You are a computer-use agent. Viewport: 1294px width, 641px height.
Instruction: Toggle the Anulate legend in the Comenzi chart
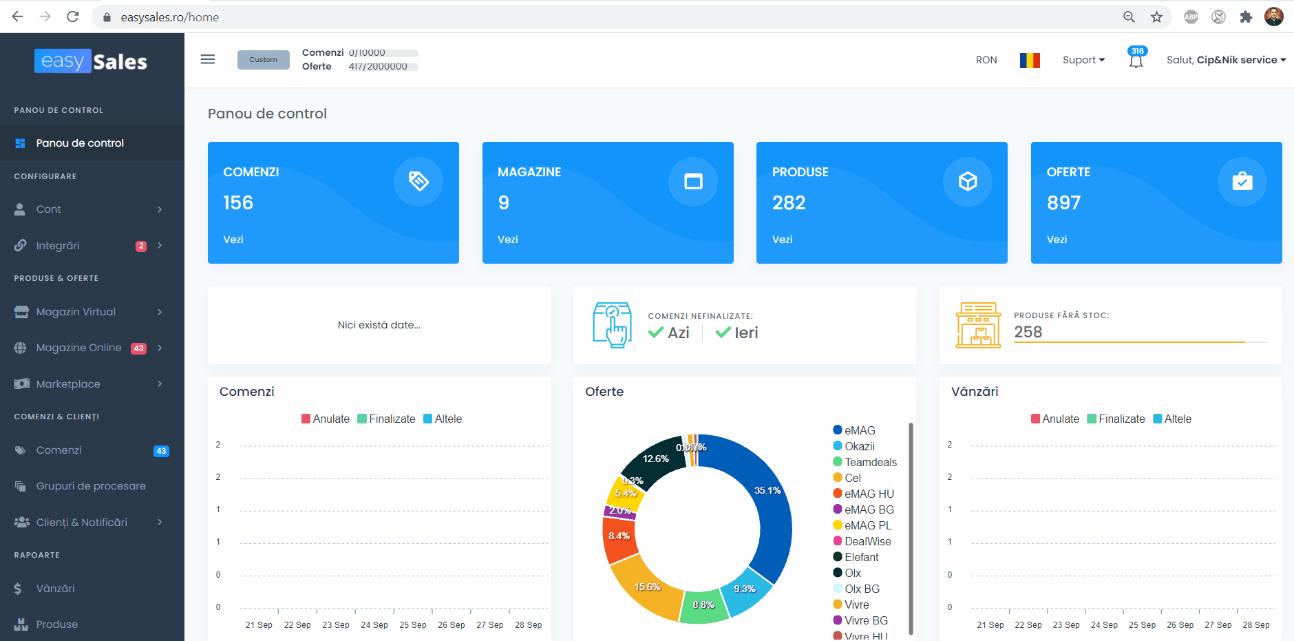[x=326, y=419]
